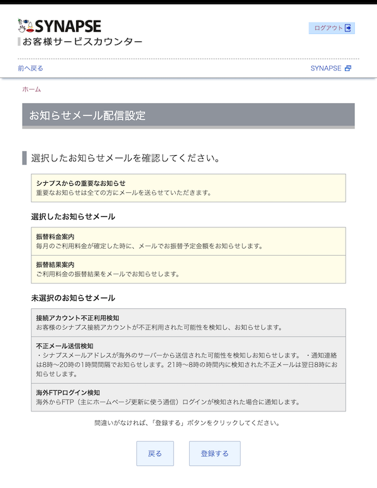
Task: Click the 戻る button
Action: pos(155,453)
